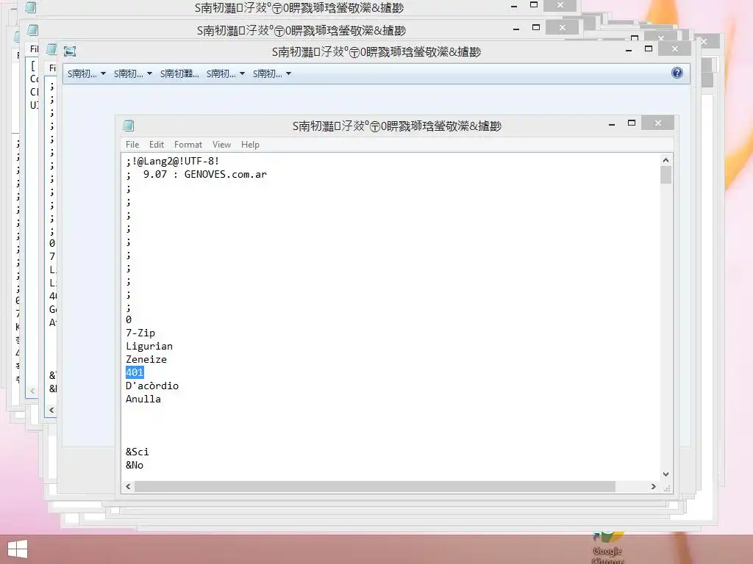Click the picture viewer window's title bar icon
The height and width of the screenshot is (564, 753).
[70, 51]
